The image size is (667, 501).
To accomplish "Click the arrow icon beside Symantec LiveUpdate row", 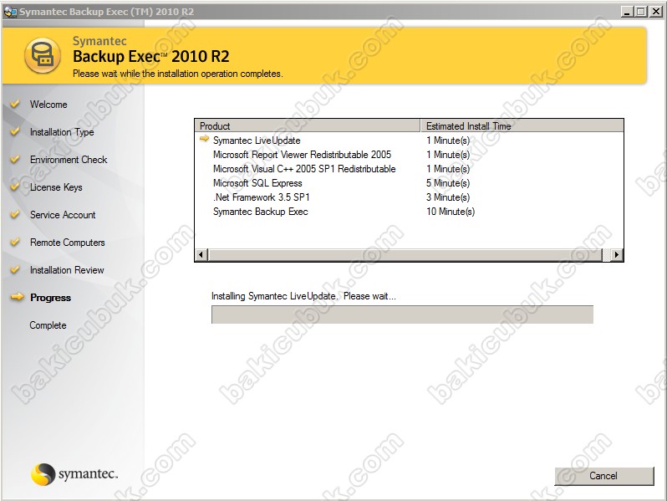I will (205, 138).
